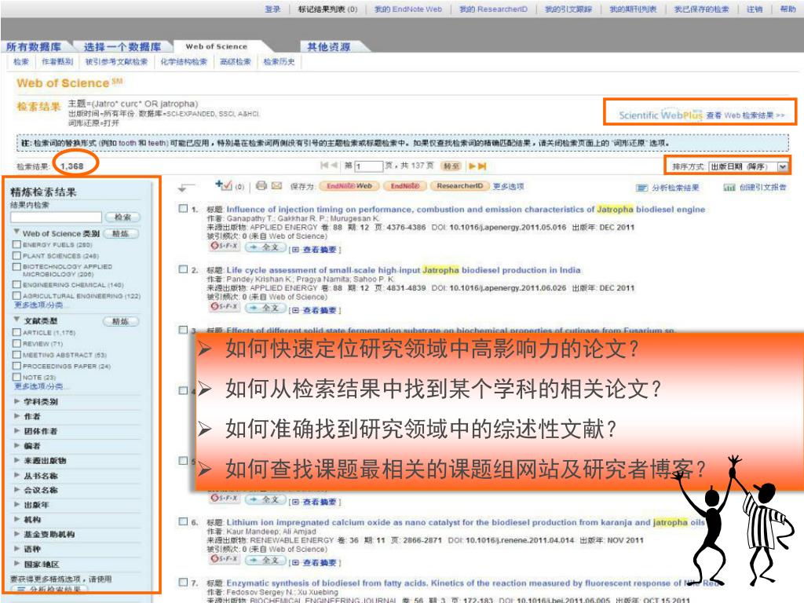Select the checkbox for result 7

(183, 582)
